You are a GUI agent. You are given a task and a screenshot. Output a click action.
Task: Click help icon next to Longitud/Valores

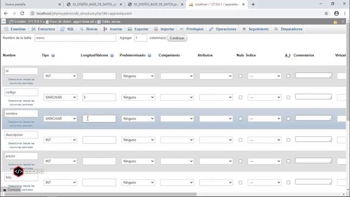coord(112,55)
